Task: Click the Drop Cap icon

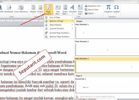Action: (80, 7)
